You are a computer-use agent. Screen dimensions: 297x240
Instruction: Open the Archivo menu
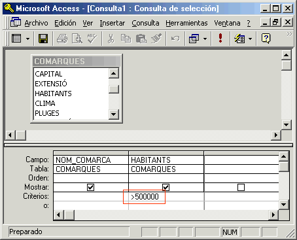click(36, 23)
